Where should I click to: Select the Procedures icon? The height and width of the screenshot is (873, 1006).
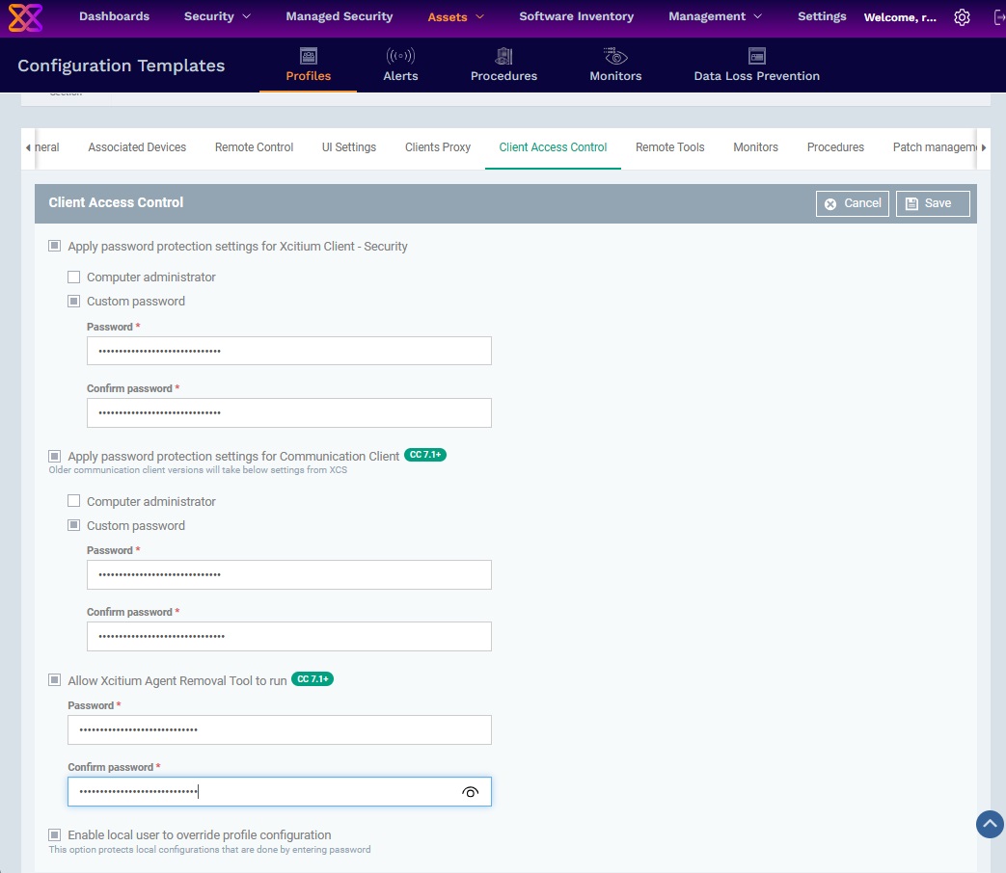tap(503, 57)
